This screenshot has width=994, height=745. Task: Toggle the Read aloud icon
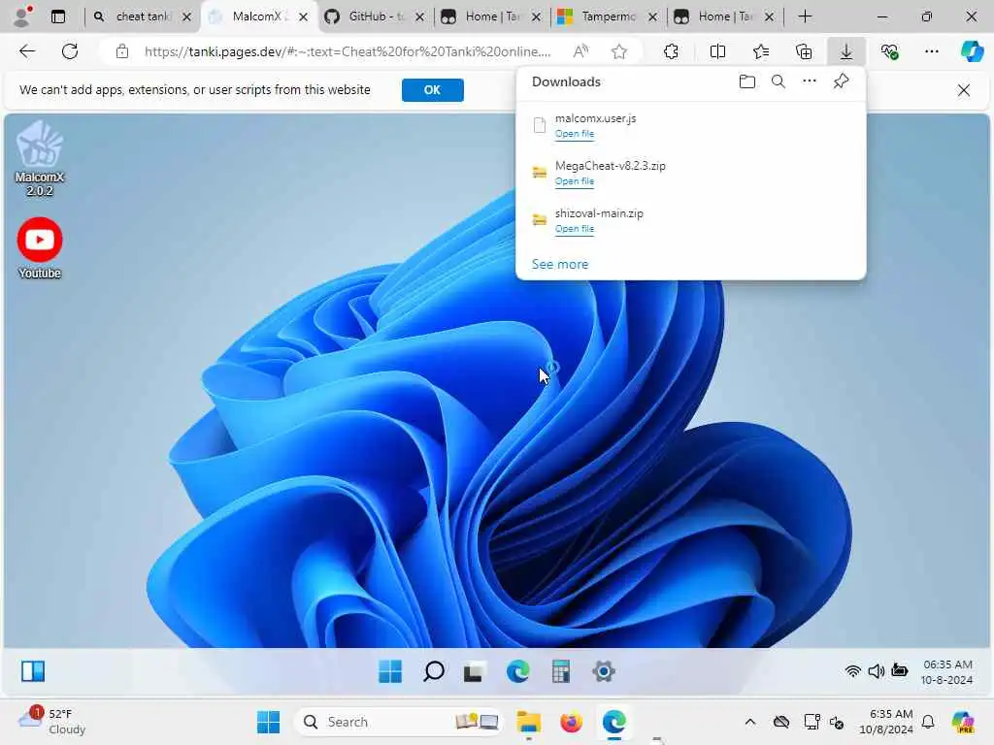coord(580,51)
